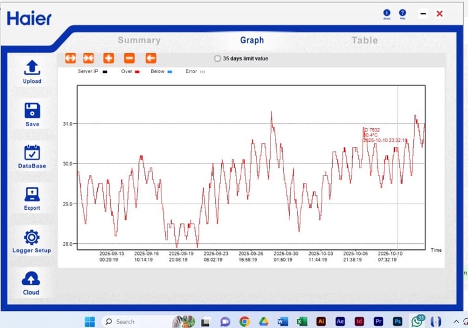Open Adobe Photoshop from taskbar

point(397,321)
